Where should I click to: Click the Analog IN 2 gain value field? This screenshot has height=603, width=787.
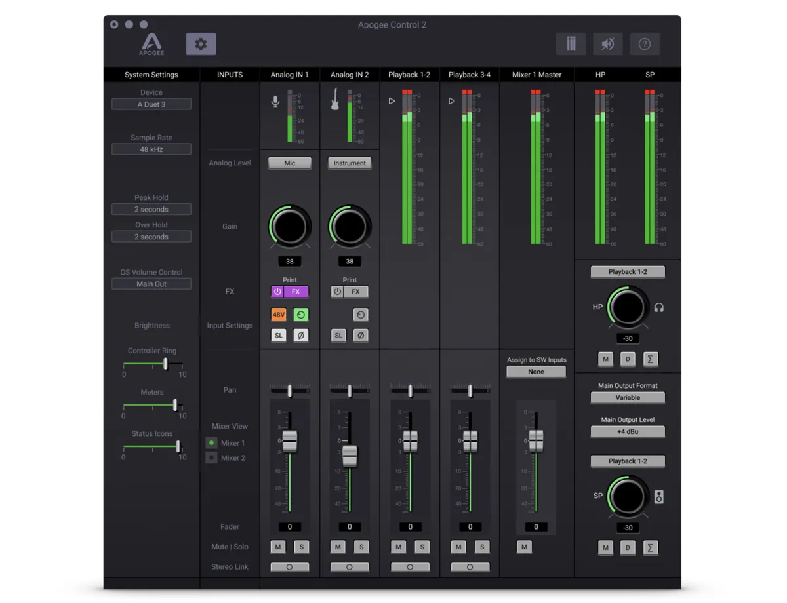coord(350,262)
